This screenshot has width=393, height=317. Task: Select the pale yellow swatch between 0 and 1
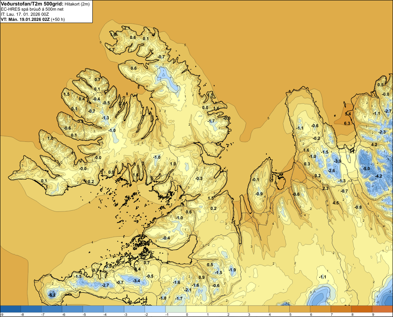[x=196, y=309]
